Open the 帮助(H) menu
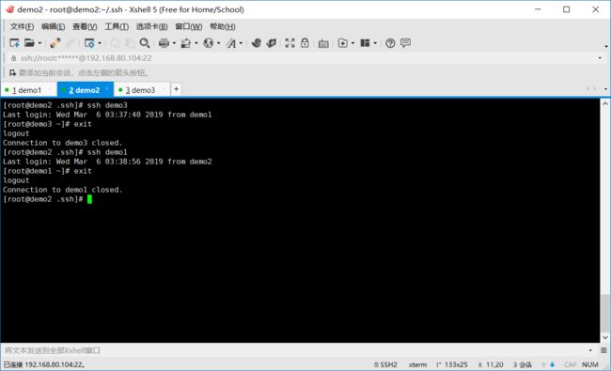611x371 pixels. click(223, 26)
